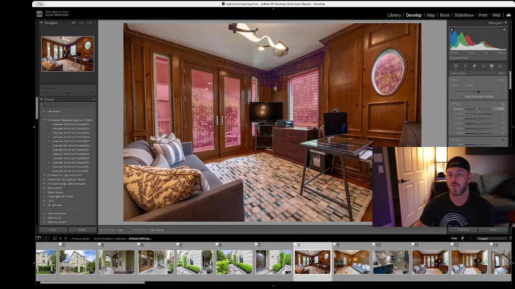
Task: Click preset icon for Cinematic Wanderlust Presets@005
Action: click(x=49, y=141)
